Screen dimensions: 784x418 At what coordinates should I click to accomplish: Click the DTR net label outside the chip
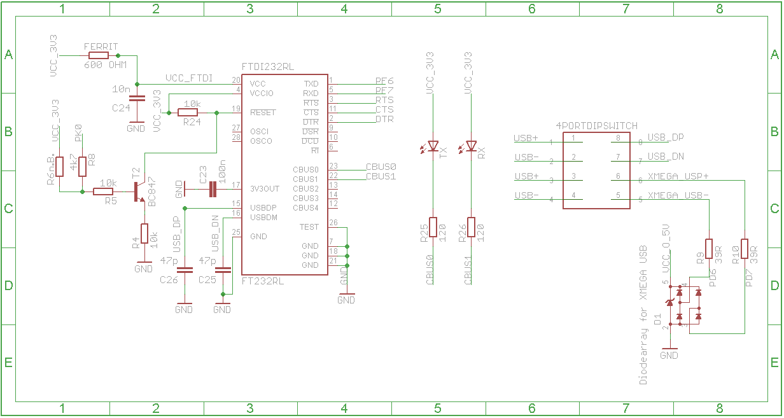[x=384, y=119]
